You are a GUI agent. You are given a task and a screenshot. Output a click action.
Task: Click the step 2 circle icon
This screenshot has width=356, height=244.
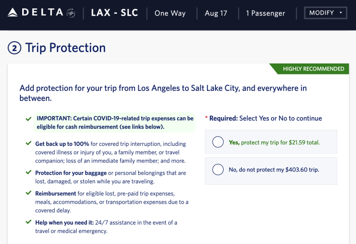[14, 48]
